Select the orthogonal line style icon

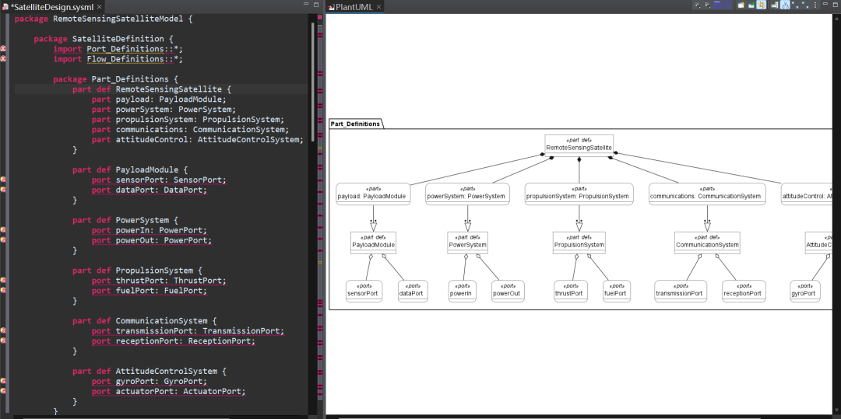[806, 5]
